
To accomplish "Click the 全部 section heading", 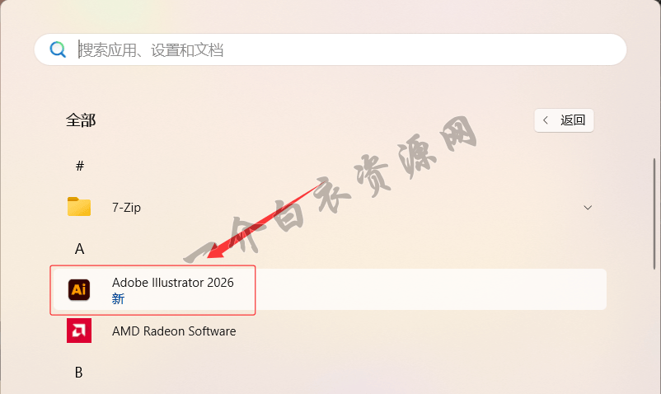I will [81, 120].
